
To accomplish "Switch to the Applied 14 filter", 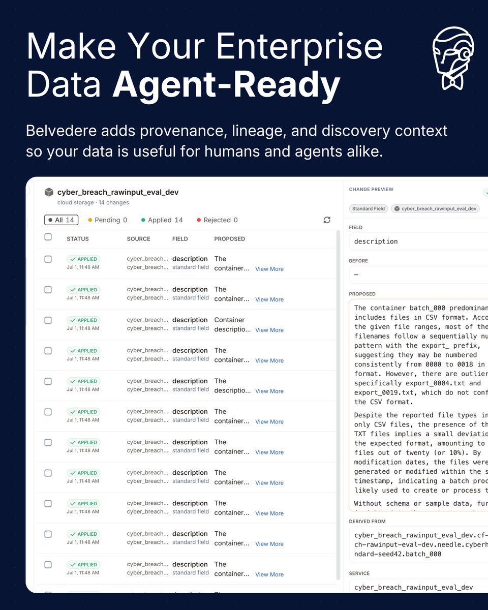I will point(162,220).
